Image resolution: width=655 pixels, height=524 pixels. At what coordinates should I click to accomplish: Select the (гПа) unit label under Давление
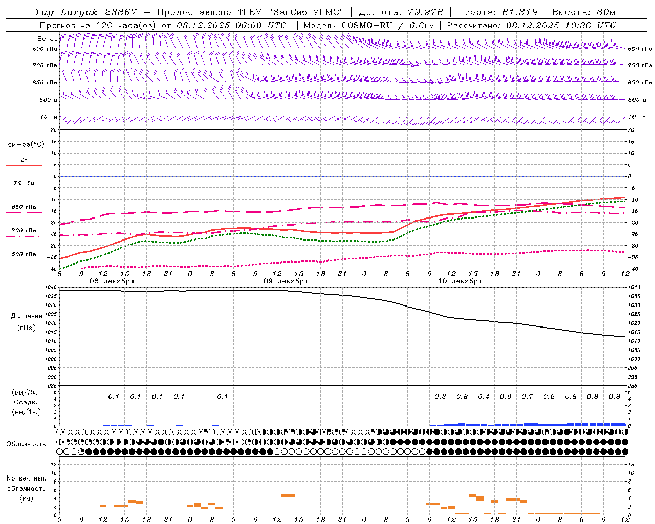coord(27,328)
